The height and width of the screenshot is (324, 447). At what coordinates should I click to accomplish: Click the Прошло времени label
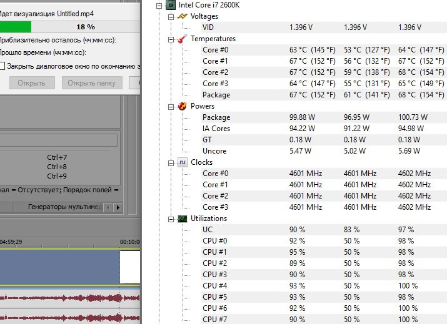tap(43, 52)
